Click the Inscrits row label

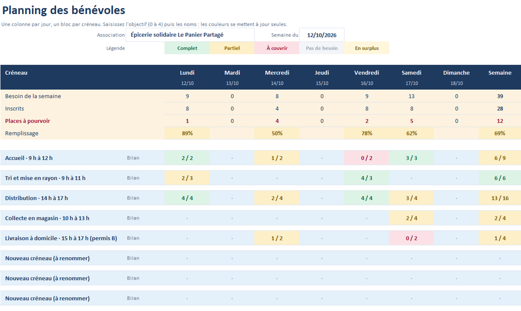(15, 109)
